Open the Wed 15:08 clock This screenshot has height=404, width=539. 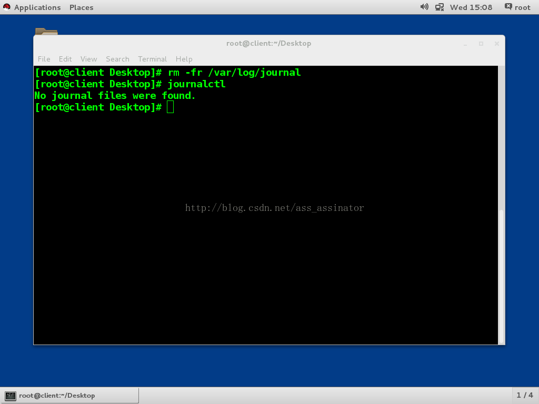pyautogui.click(x=471, y=7)
